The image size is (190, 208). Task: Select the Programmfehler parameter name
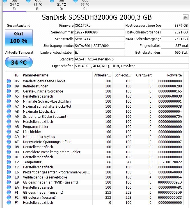(x=36, y=127)
